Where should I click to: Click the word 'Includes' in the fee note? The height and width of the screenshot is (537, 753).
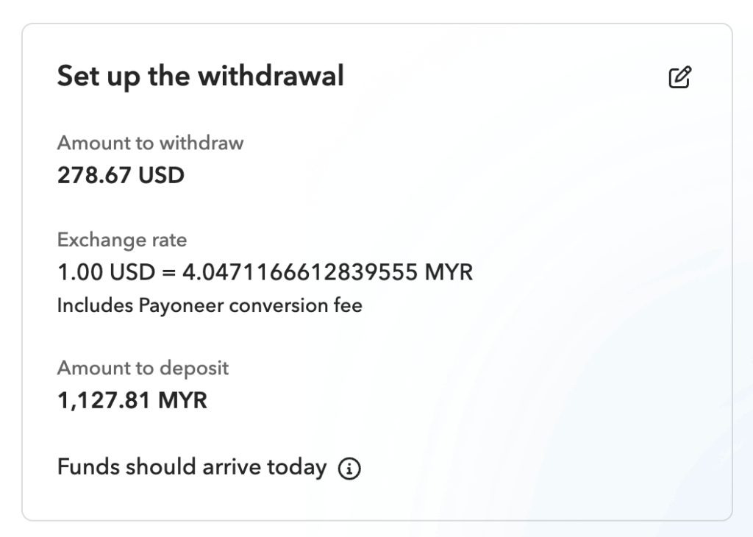[95, 305]
